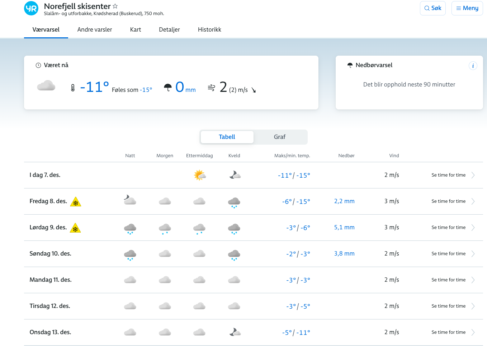Click the night moon-cloud icon for Fredag 8. des.
Viewport: 487px width, 346px height.
(x=130, y=200)
